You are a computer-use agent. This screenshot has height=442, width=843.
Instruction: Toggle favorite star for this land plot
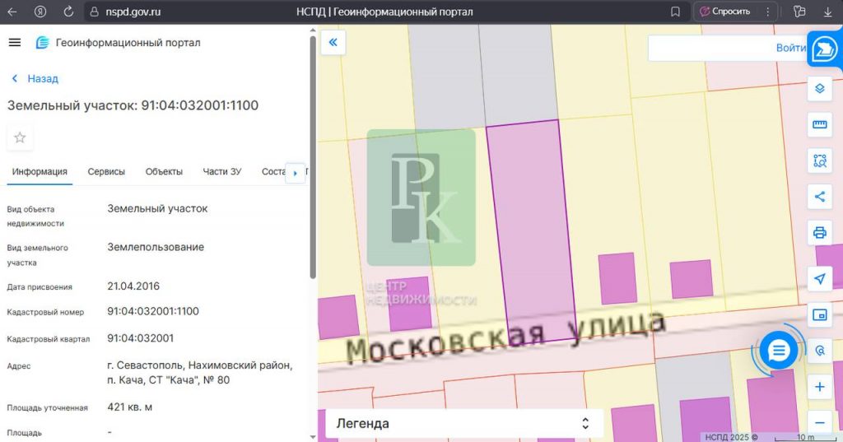(20, 137)
